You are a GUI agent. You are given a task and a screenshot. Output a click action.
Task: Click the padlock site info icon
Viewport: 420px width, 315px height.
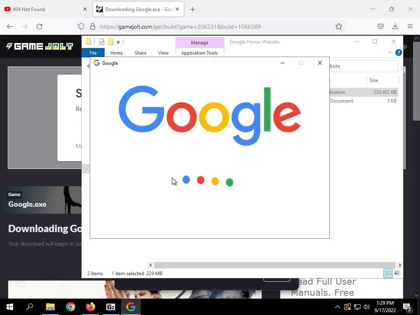click(x=93, y=26)
